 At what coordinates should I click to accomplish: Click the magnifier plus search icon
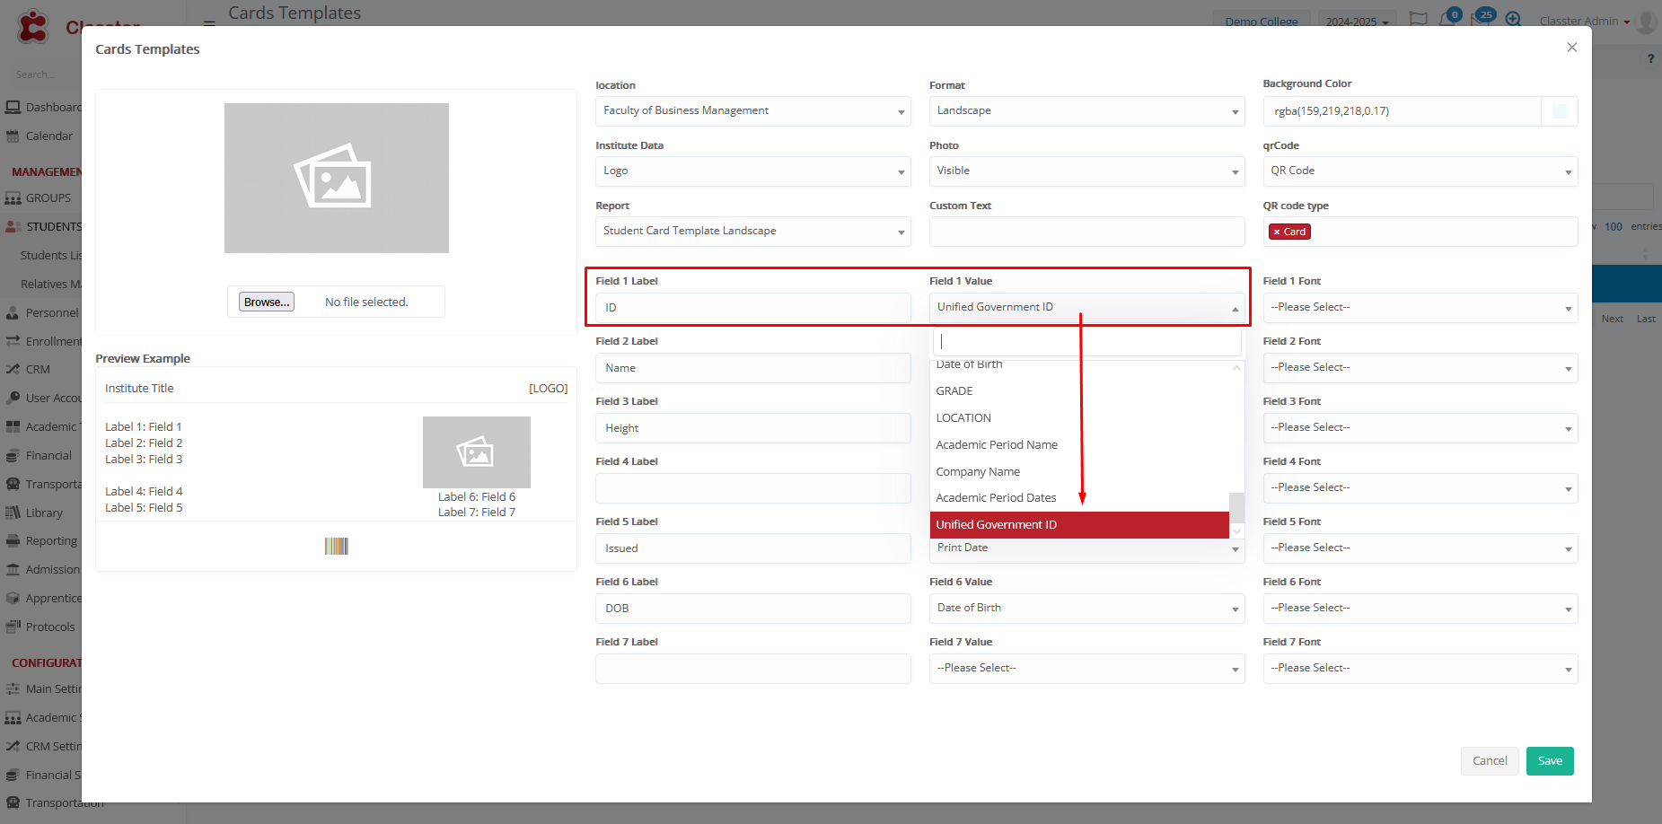pyautogui.click(x=1513, y=19)
